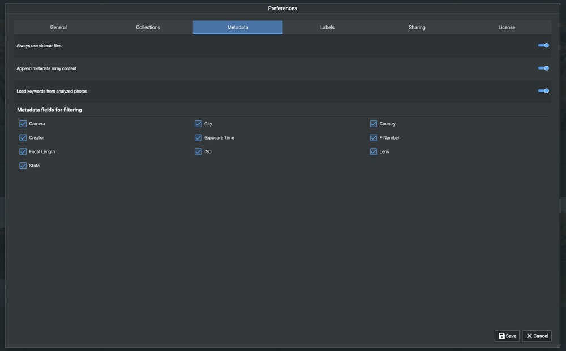This screenshot has width=566, height=351.
Task: Deselect the Lens metadata checkbox
Action: [x=374, y=152]
